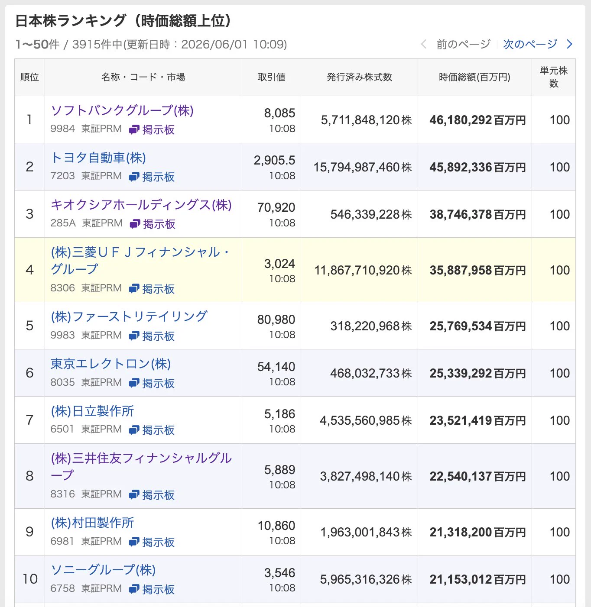
Task: Click the 発行済み株式数 column header
Action: click(359, 77)
